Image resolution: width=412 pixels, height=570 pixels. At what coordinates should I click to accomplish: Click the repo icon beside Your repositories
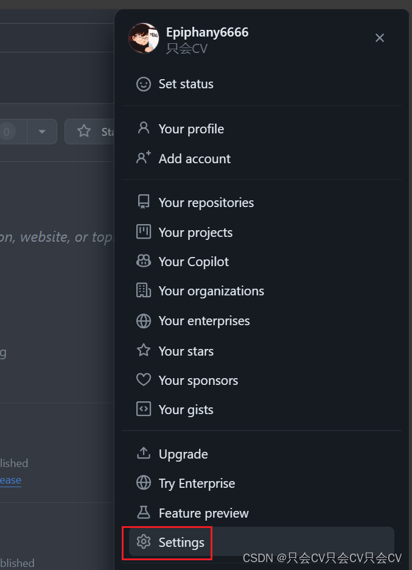pos(144,202)
